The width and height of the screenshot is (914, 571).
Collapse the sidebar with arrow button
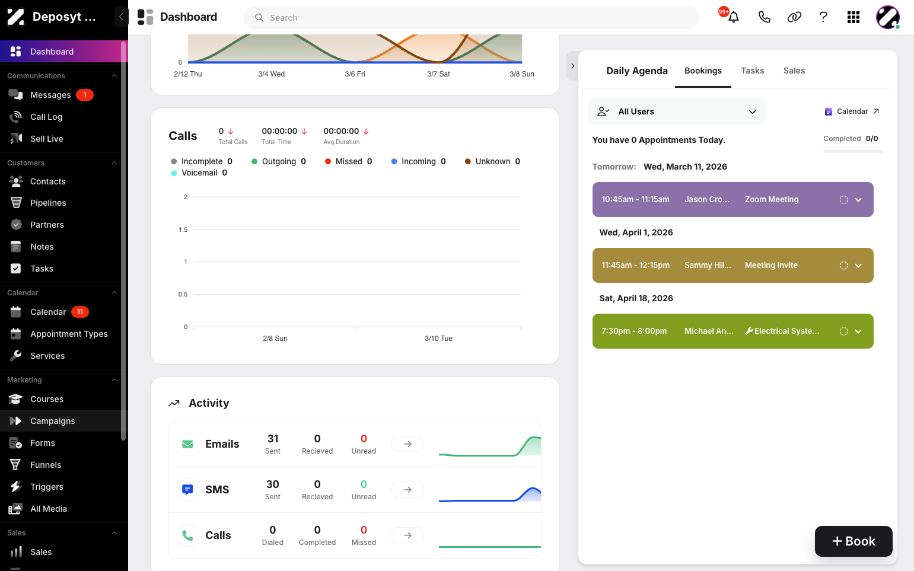[x=121, y=17]
